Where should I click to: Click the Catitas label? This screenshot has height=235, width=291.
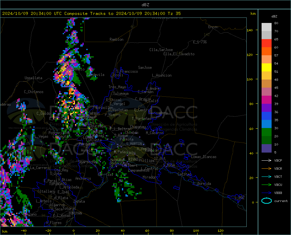click(x=184, y=174)
